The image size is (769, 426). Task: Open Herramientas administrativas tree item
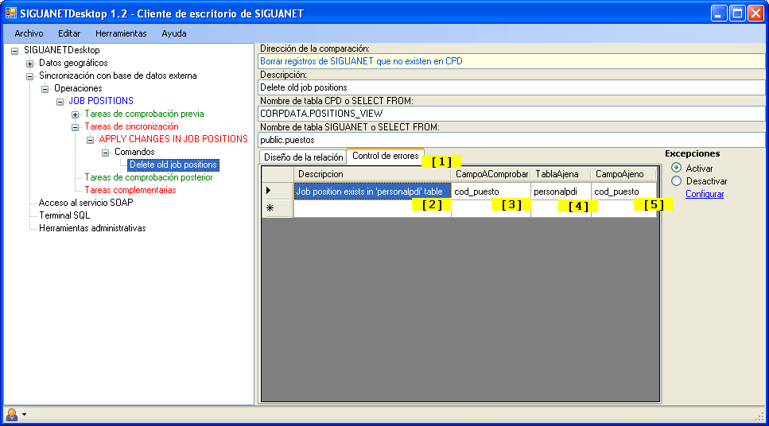[x=92, y=228]
